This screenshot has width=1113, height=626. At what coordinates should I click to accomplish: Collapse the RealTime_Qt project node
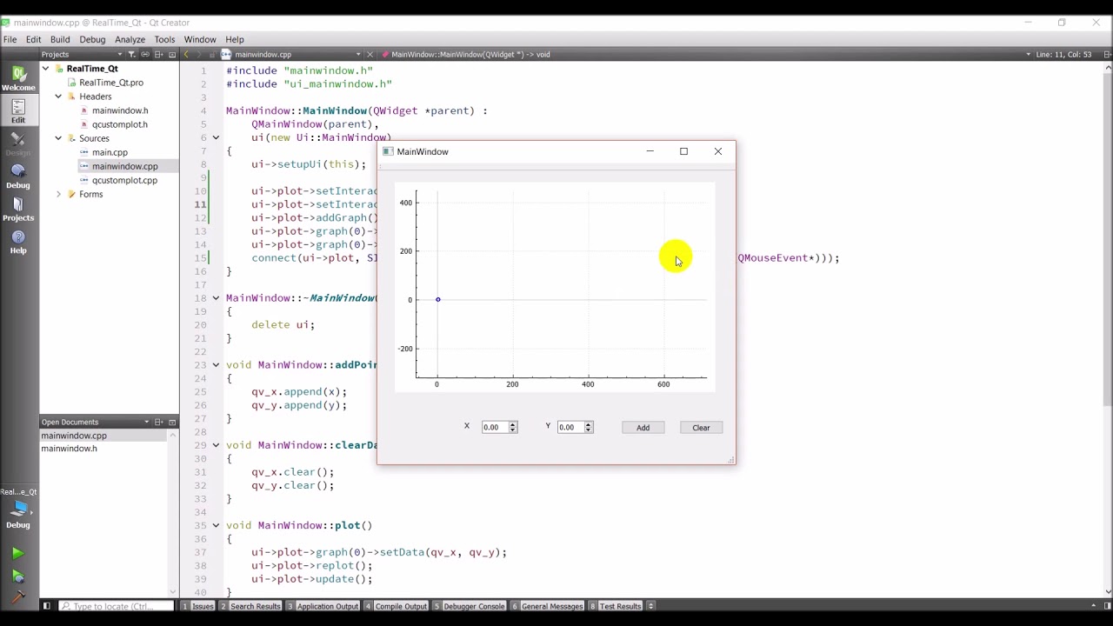tap(47, 69)
